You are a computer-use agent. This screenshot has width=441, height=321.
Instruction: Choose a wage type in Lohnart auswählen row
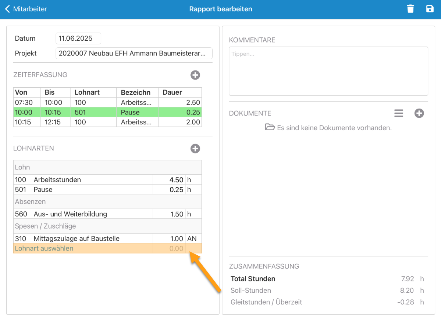(82, 248)
